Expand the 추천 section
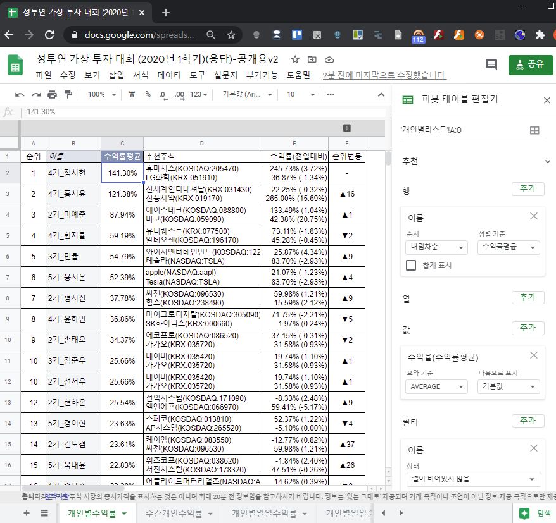556x523 pixels. pyautogui.click(x=548, y=161)
